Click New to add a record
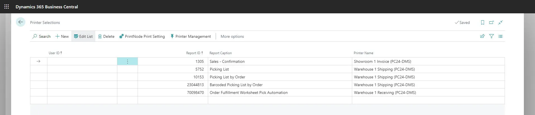Viewport: 535px width, 115px height. [62, 36]
